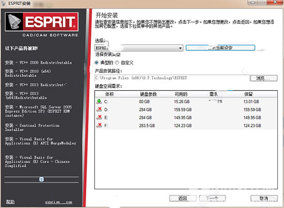Close the ESPRIT installer window
284x208 pixels.
(275, 2)
